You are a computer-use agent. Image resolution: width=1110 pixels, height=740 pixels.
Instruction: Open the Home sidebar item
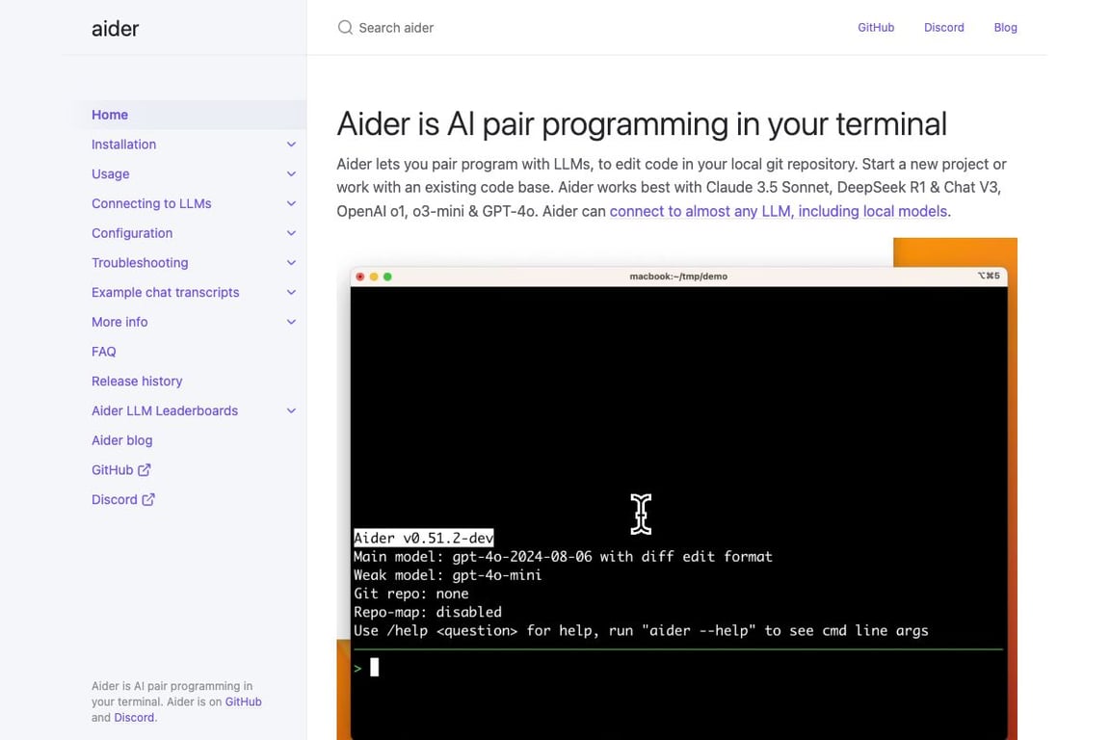coord(110,115)
